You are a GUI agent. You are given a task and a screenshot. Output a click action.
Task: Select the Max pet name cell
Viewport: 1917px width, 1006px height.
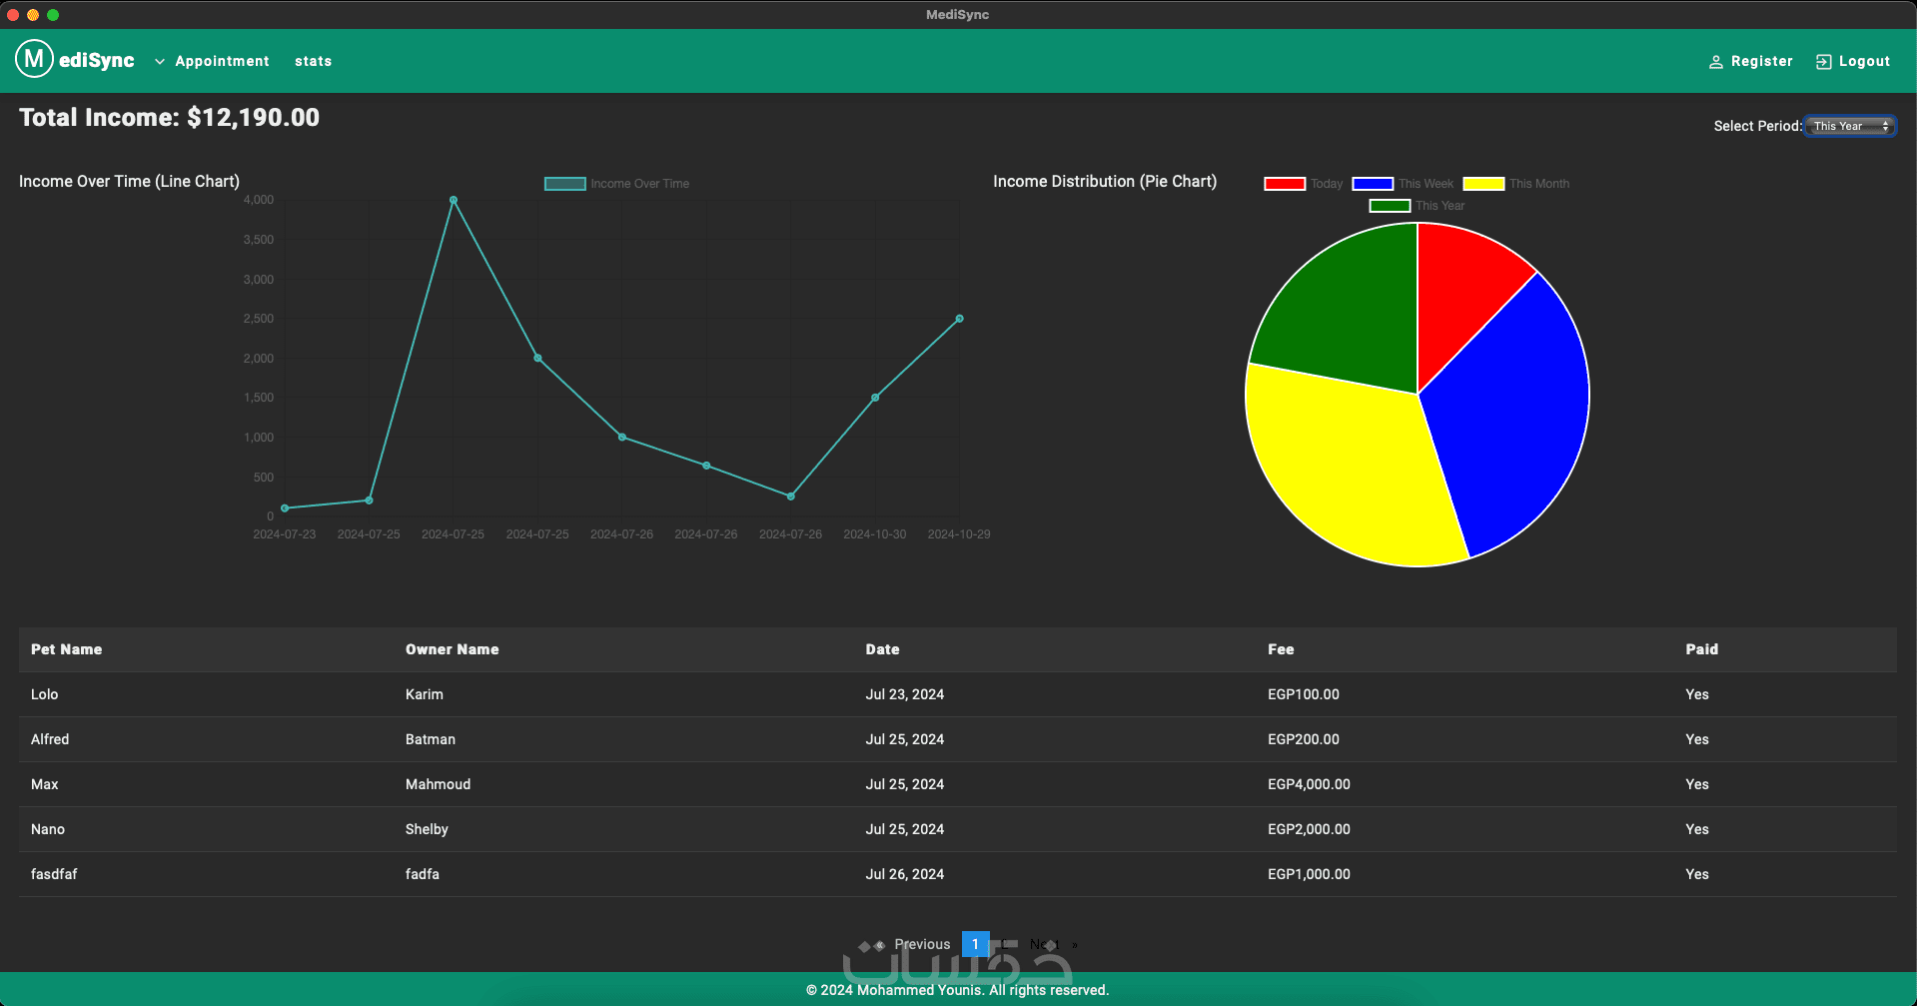pyautogui.click(x=44, y=784)
